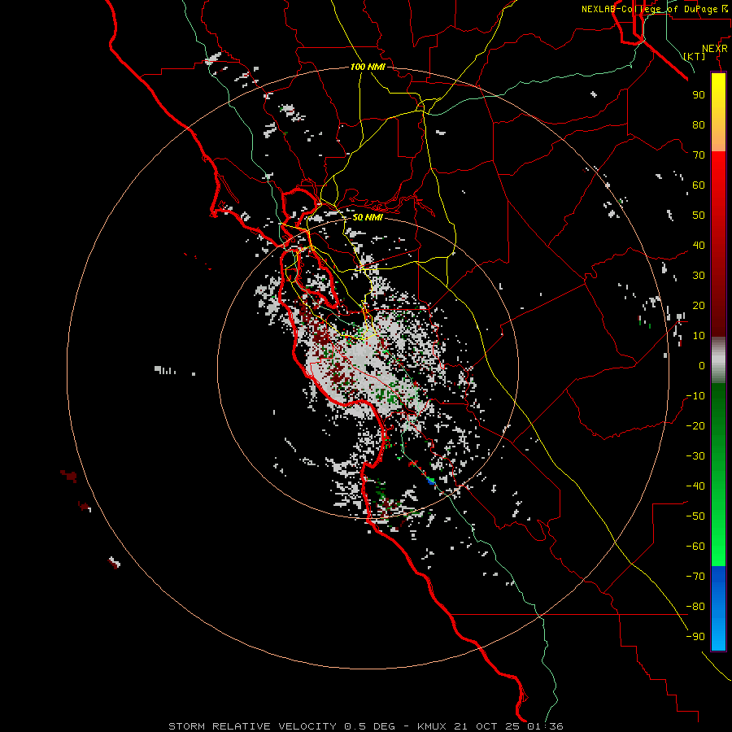Screen dimensions: 732x732
Task: Click the 20 value on the velocity scale
Action: pos(699,305)
